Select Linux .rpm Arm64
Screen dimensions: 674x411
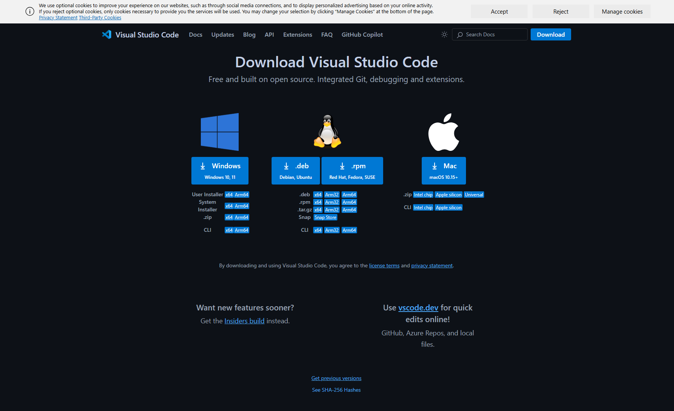349,202
